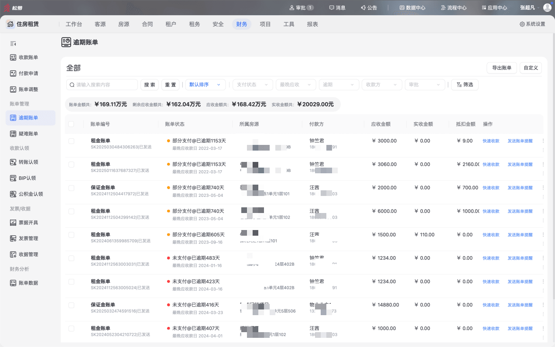Open the 收款方 filter dropdown
This screenshot has width=555, height=347.
382,85
